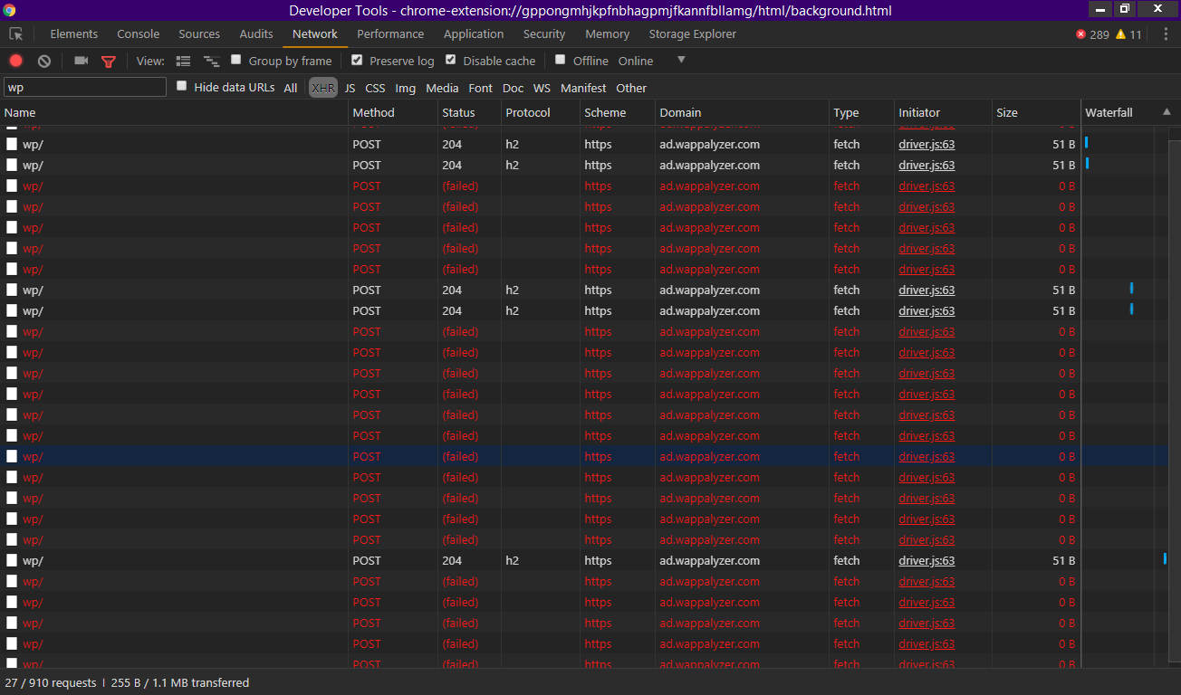The height and width of the screenshot is (695, 1181).
Task: Open the Online throttling dropdown
Action: point(636,61)
